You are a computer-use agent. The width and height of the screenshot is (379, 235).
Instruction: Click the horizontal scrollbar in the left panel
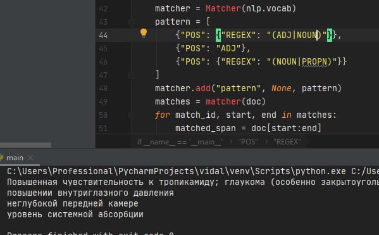coord(25,145)
